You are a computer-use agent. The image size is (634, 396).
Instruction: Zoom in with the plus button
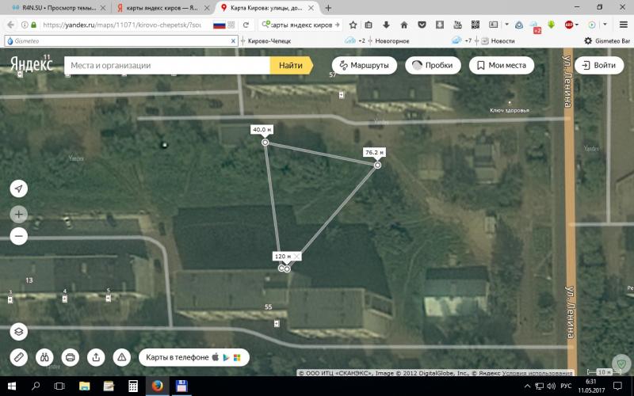[19, 214]
